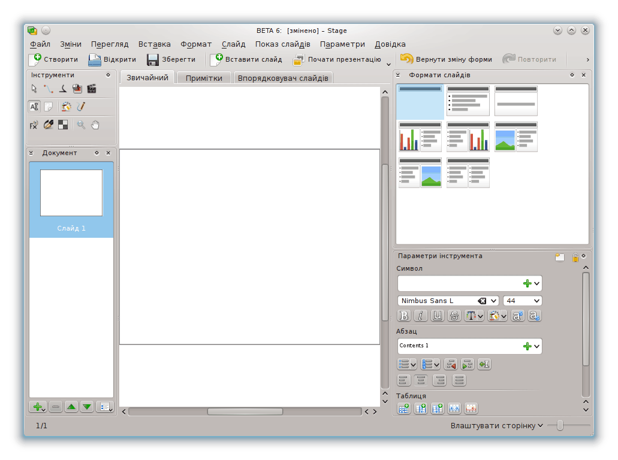Expand the font size 44 dropdown

coord(536,301)
